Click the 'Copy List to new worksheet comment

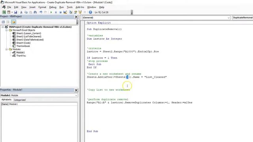[x=108, y=90]
